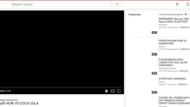The height and width of the screenshot is (107, 190).
Task: Click thumbnail with 4:07 duration
Action: click(143, 26)
